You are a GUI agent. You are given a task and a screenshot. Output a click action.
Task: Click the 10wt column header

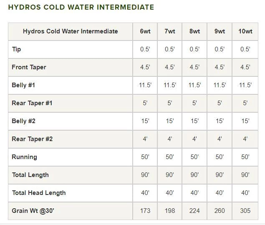pyautogui.click(x=245, y=31)
